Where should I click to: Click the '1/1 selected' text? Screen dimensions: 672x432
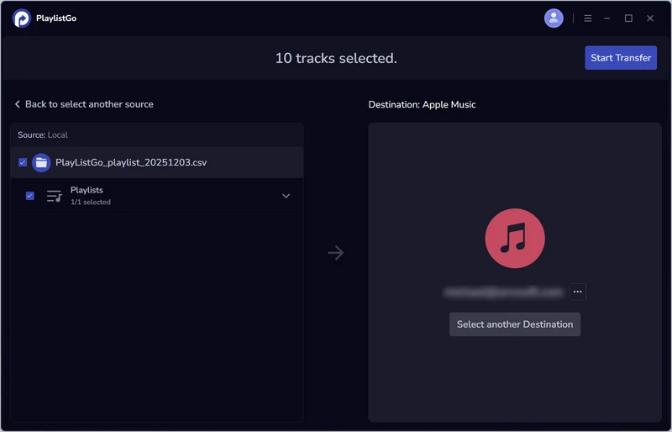[x=91, y=202]
